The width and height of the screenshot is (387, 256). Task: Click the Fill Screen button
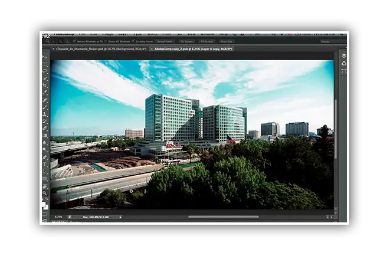coord(206,41)
